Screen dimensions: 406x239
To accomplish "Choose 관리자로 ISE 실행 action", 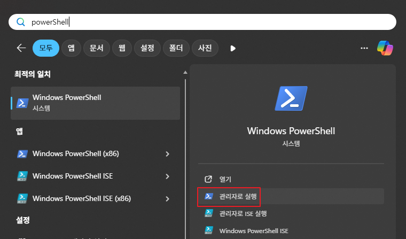I will tap(291, 213).
